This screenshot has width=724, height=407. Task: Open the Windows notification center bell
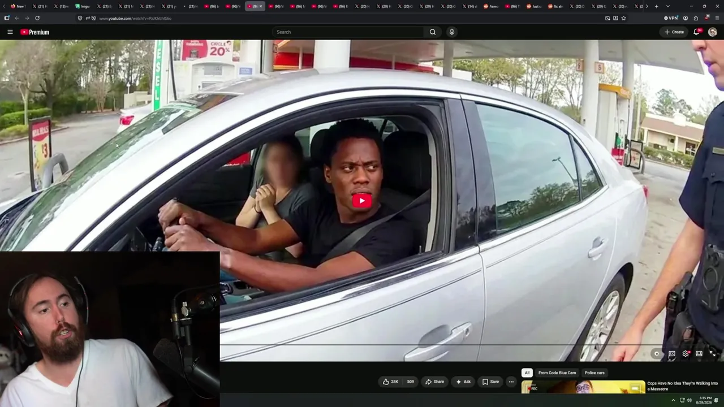coord(717,400)
